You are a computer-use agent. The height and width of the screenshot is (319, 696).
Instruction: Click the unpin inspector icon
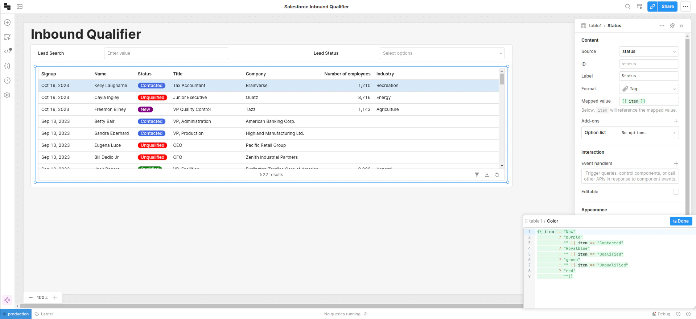point(672,26)
